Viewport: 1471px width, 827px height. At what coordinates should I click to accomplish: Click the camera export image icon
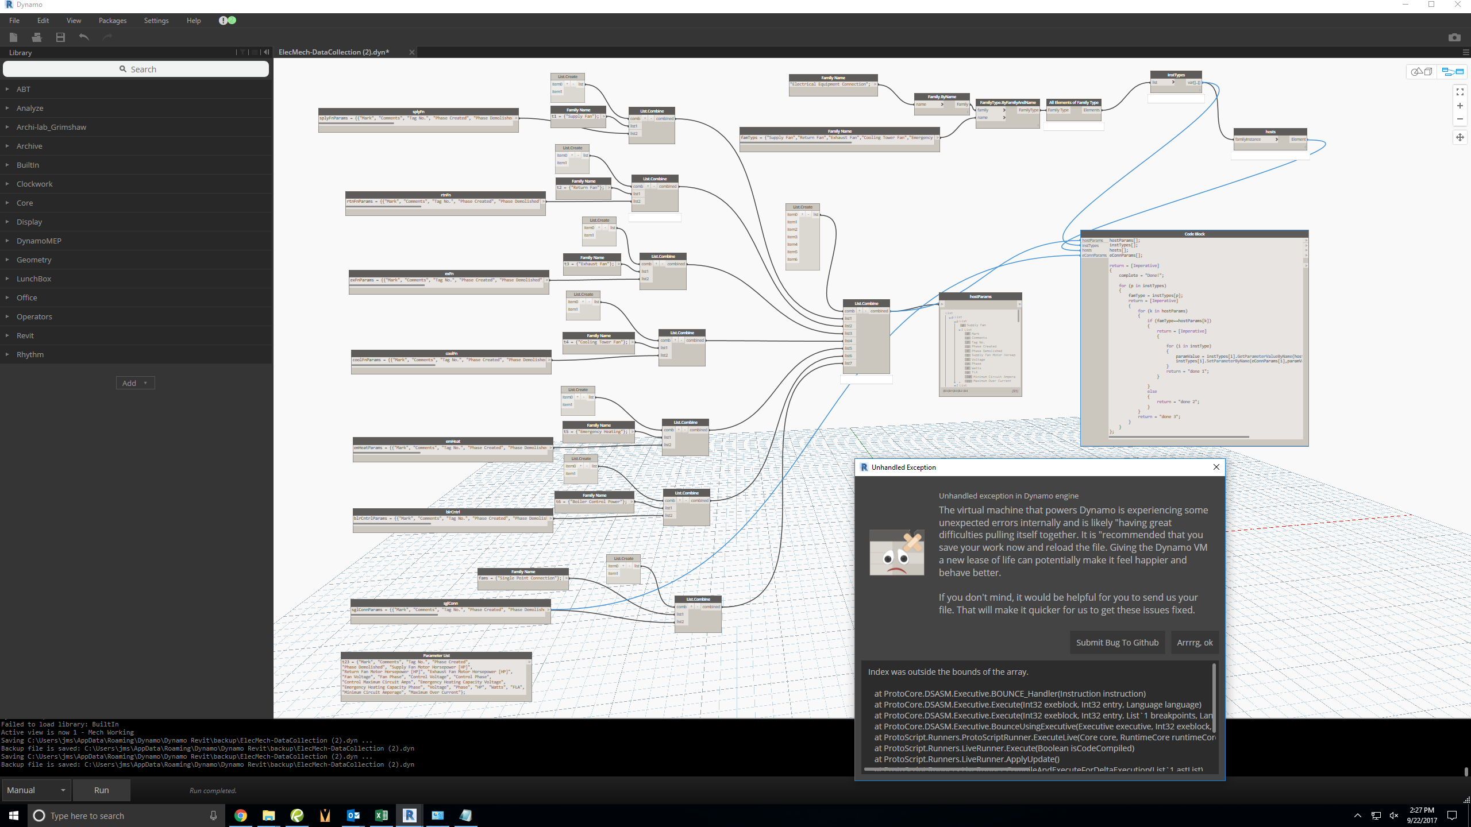(1454, 37)
